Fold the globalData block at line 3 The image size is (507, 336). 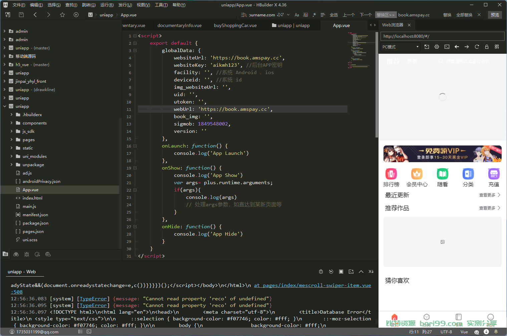point(135,50)
